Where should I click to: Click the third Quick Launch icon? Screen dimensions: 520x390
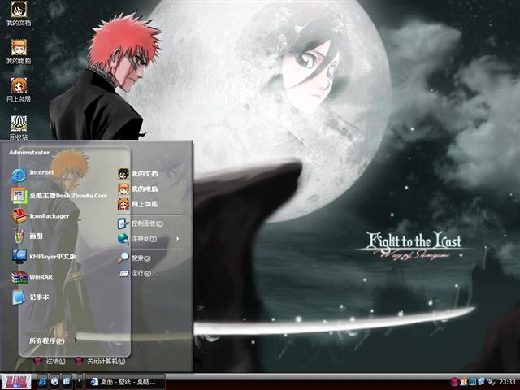pos(67,382)
